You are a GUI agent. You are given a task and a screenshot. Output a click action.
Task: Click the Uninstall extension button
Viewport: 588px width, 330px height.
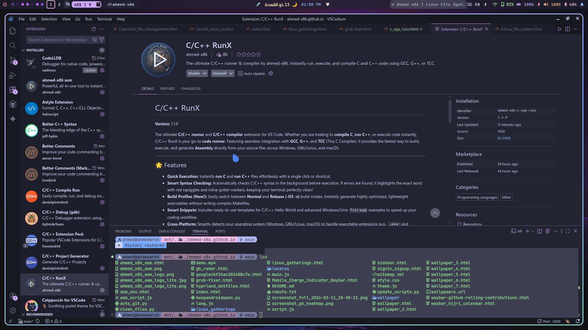(219, 73)
